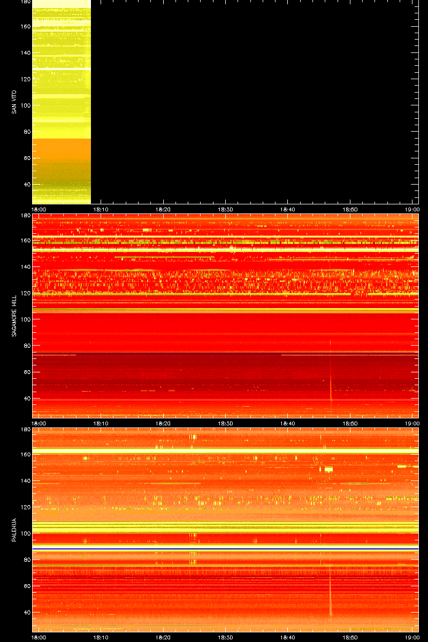This screenshot has height=642, width=428.
Task: Click the 18:10 label under Palehua panel
Action: [101, 638]
